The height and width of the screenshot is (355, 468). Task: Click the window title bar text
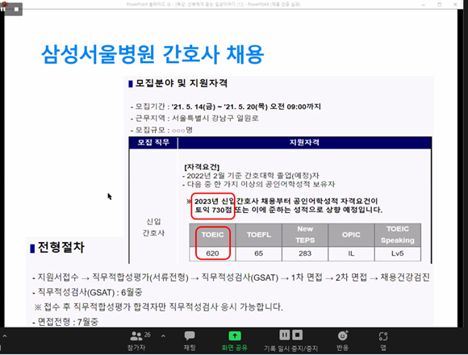click(213, 4)
